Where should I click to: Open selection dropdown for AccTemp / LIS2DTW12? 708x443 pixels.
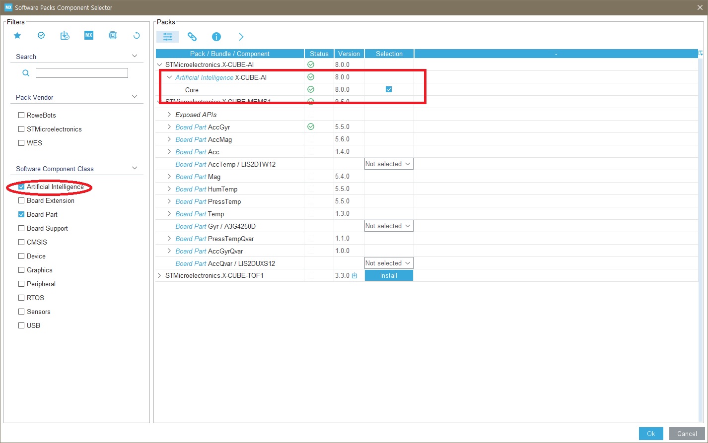tap(389, 164)
